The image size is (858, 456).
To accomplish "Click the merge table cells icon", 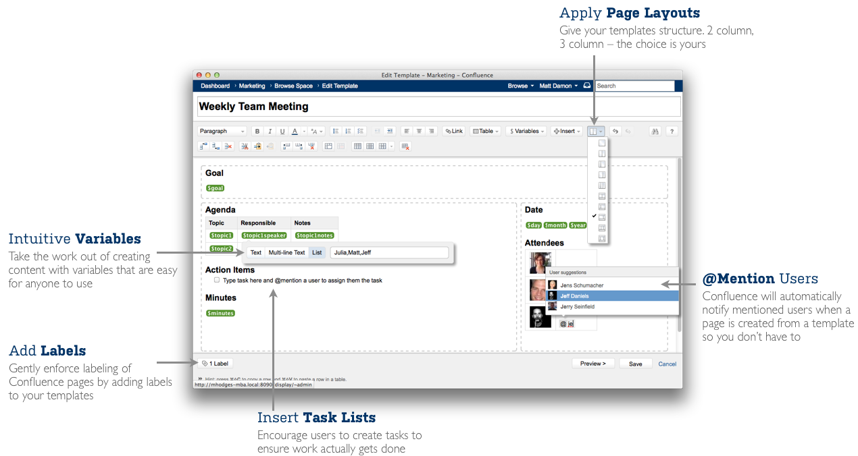I will click(328, 146).
